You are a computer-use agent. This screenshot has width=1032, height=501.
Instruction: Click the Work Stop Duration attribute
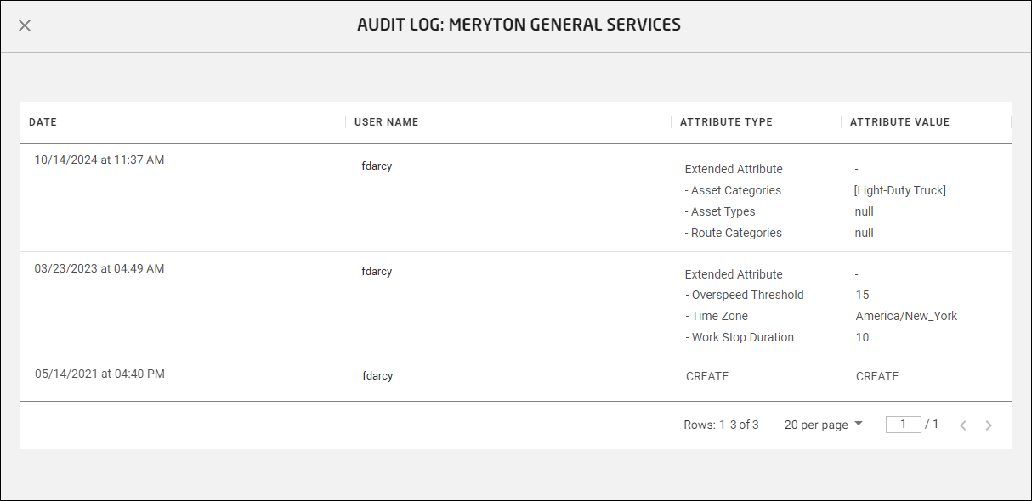tap(739, 337)
